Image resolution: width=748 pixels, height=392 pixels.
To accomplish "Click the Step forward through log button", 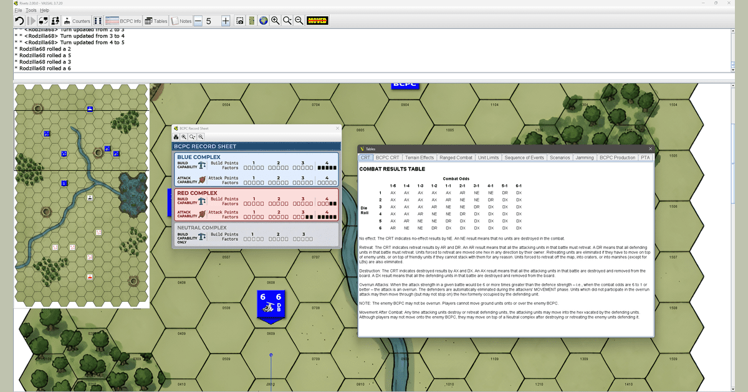I will click(32, 21).
